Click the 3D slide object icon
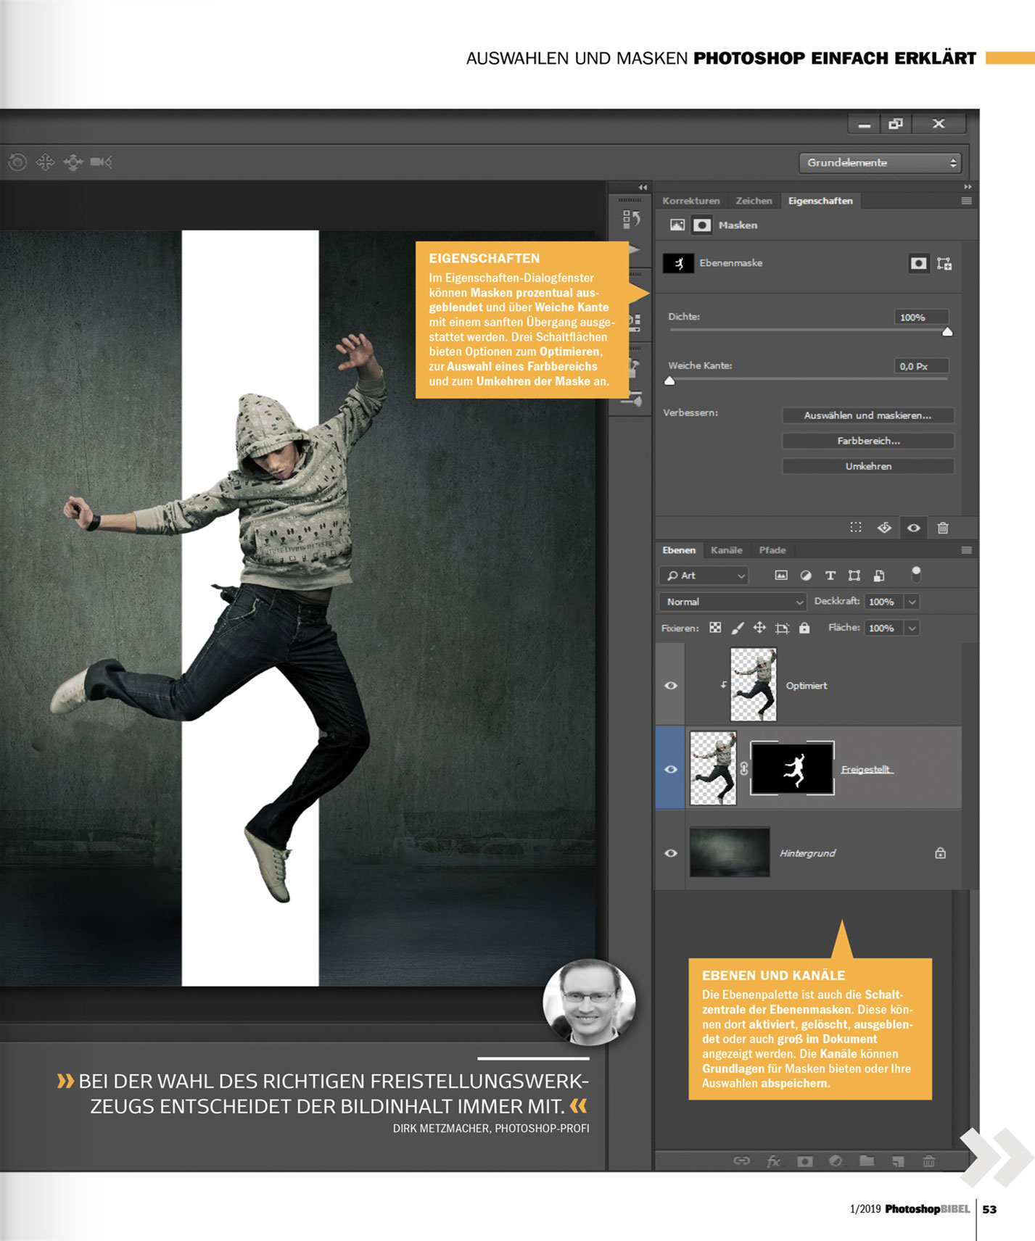This screenshot has height=1241, width=1035. [x=73, y=162]
